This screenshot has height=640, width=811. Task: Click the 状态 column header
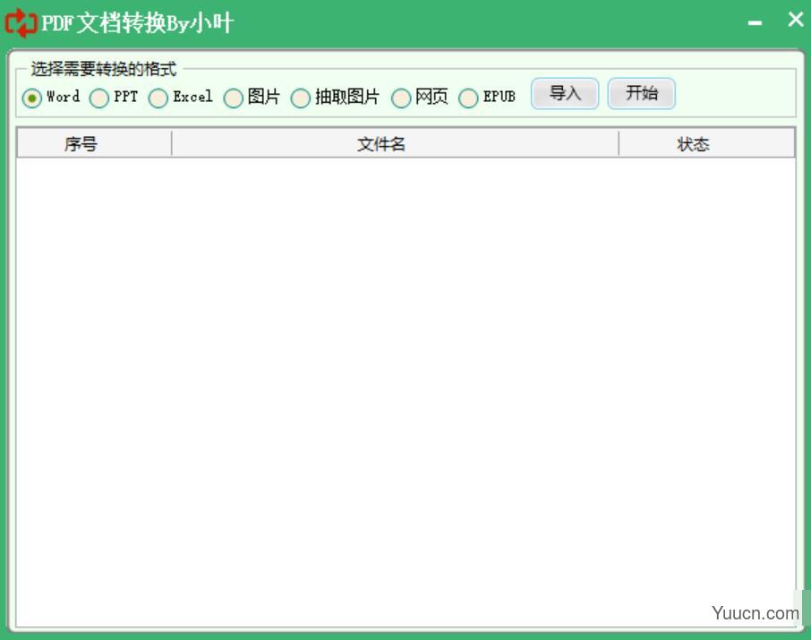pyautogui.click(x=693, y=144)
